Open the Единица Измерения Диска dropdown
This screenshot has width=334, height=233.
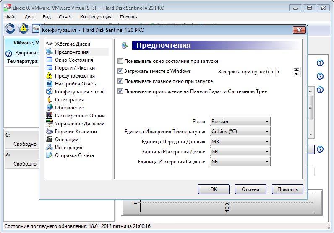[x=240, y=152]
